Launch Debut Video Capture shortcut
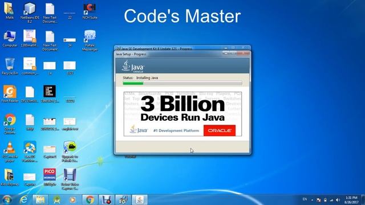The image size is (365, 205). click(x=70, y=179)
